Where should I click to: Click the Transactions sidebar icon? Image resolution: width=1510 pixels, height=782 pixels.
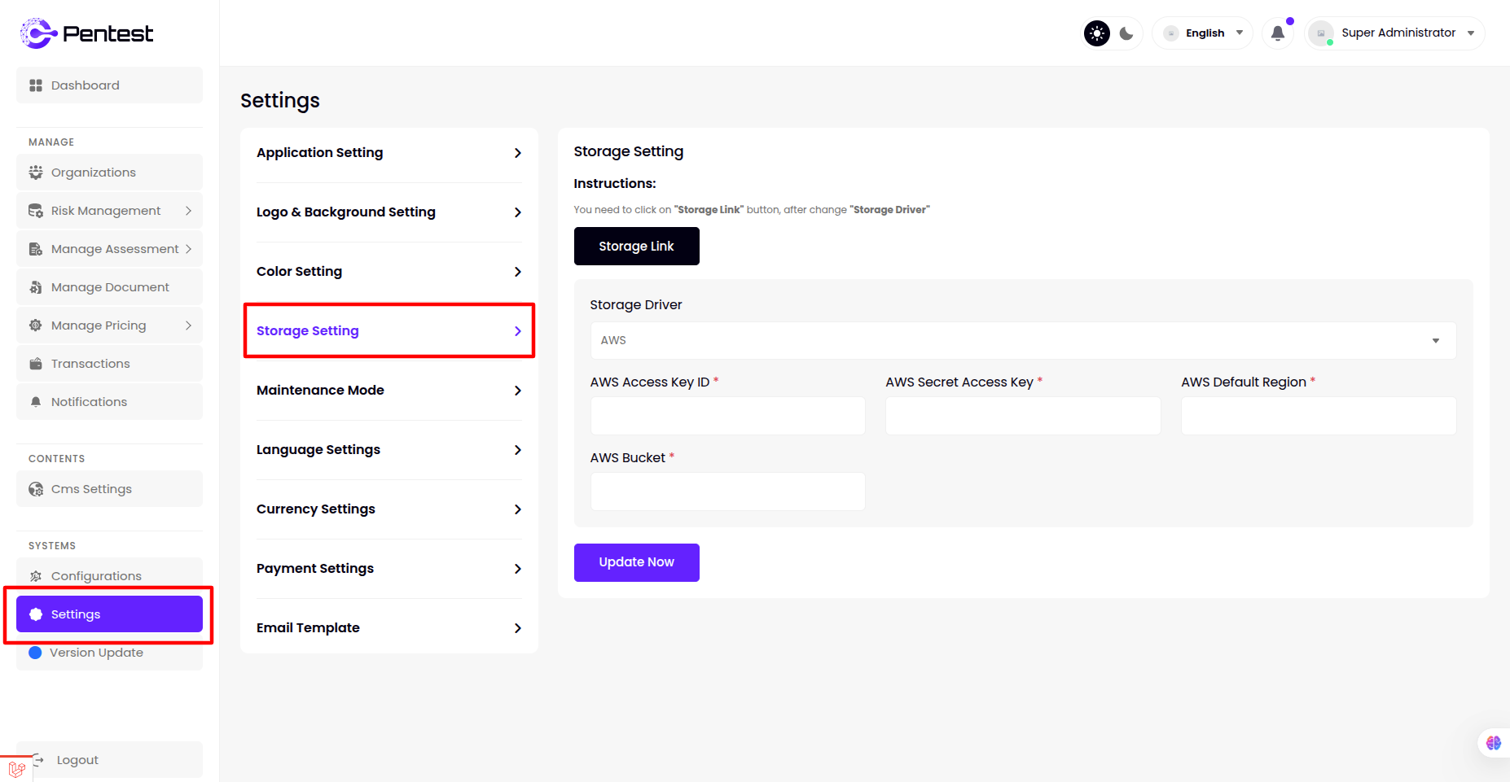pos(36,364)
